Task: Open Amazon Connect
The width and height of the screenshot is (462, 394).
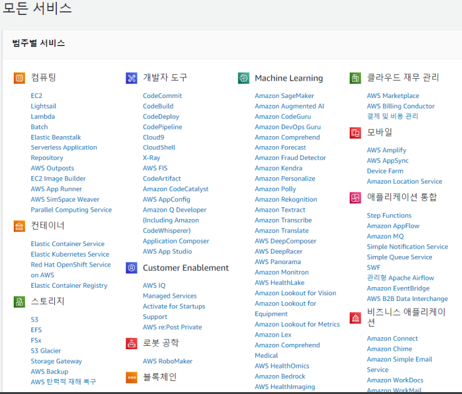Action: 392,338
